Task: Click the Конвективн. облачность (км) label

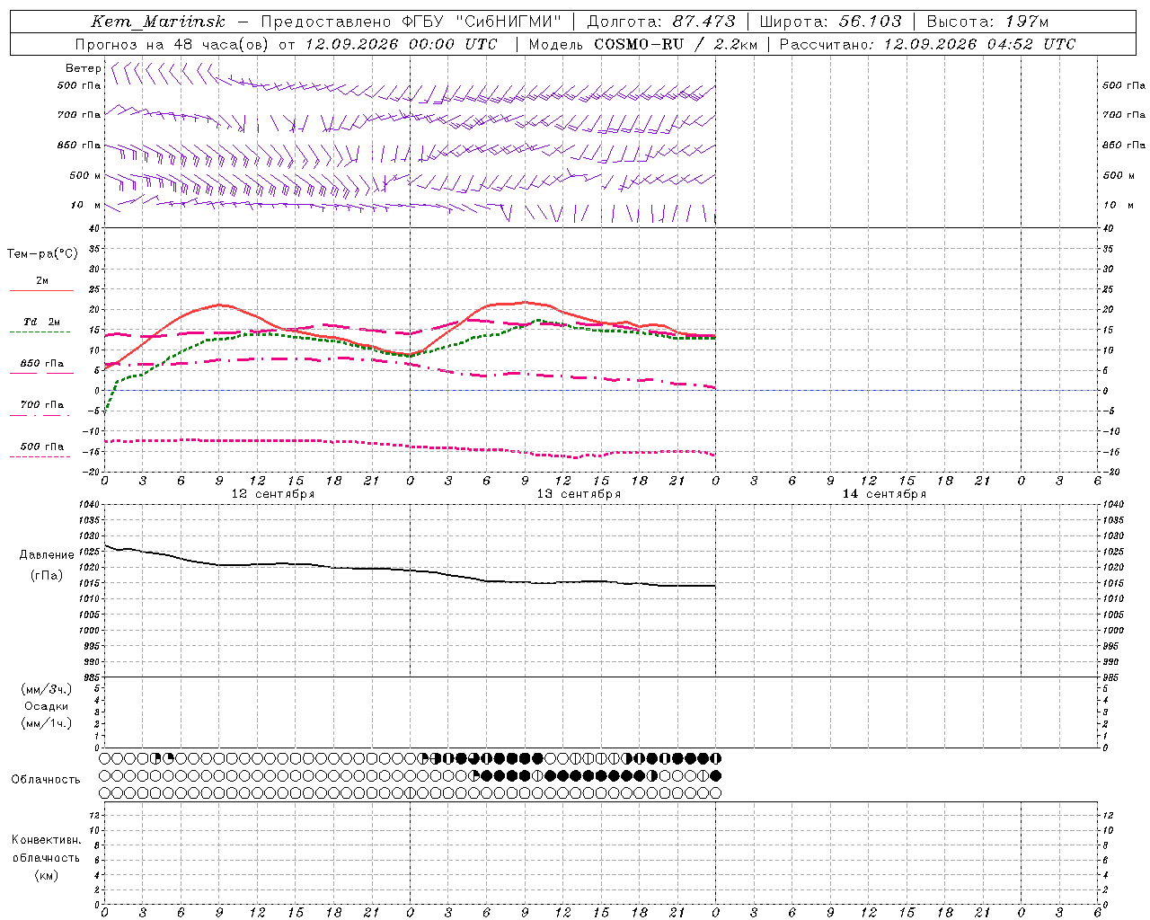Action: [46, 857]
